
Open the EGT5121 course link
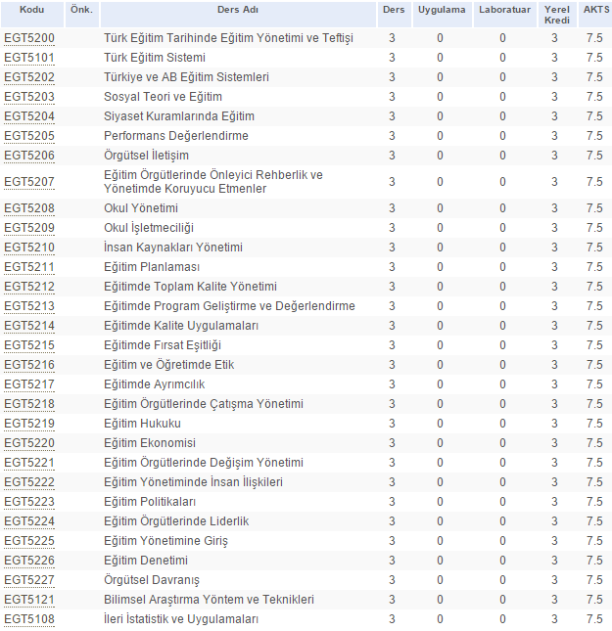(29, 600)
